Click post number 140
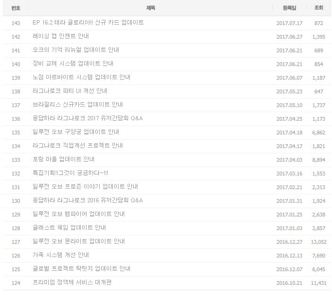 tap(16, 64)
